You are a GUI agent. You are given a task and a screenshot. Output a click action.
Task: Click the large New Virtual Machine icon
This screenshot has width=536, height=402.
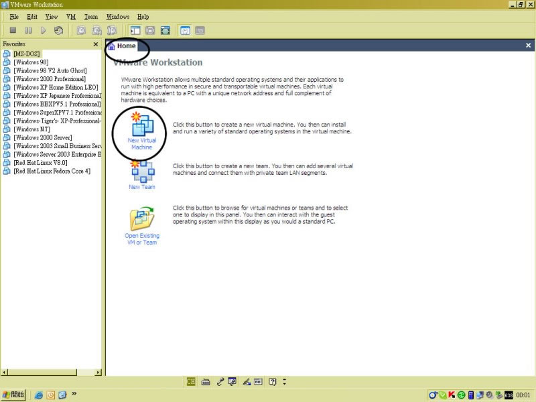pos(142,124)
